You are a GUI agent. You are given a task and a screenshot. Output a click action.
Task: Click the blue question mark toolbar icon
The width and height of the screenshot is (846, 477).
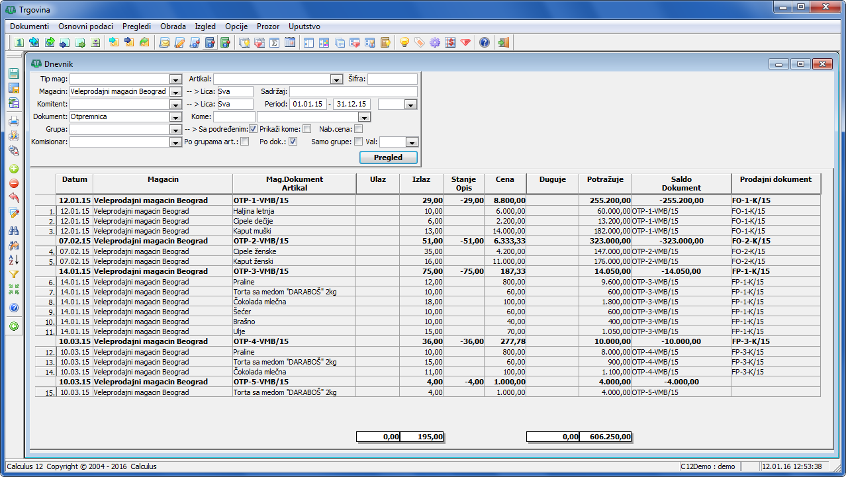click(485, 43)
